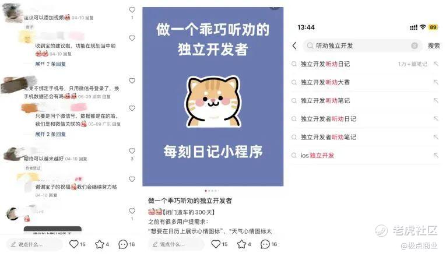
Task: Tap star collect icon below middle post
Action: coord(241,244)
